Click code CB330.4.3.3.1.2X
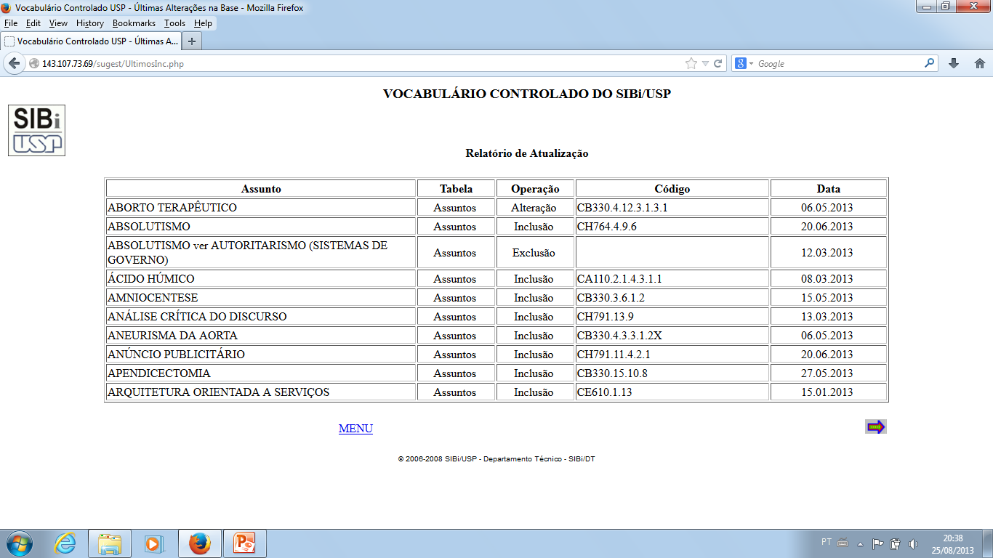The image size is (993, 558). [619, 336]
